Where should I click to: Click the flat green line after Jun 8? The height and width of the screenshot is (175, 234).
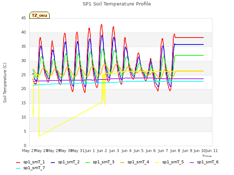click(x=189, y=55)
